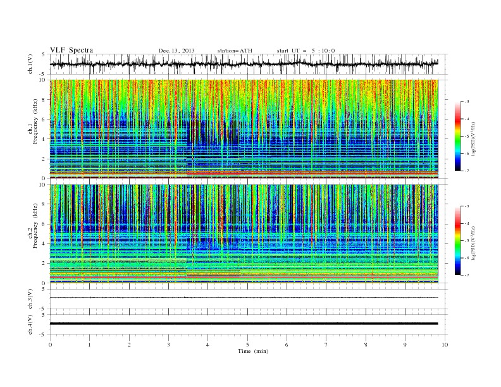Click time-axis tick label "1" at the bottom
The image size is (501, 387).
tap(90, 345)
